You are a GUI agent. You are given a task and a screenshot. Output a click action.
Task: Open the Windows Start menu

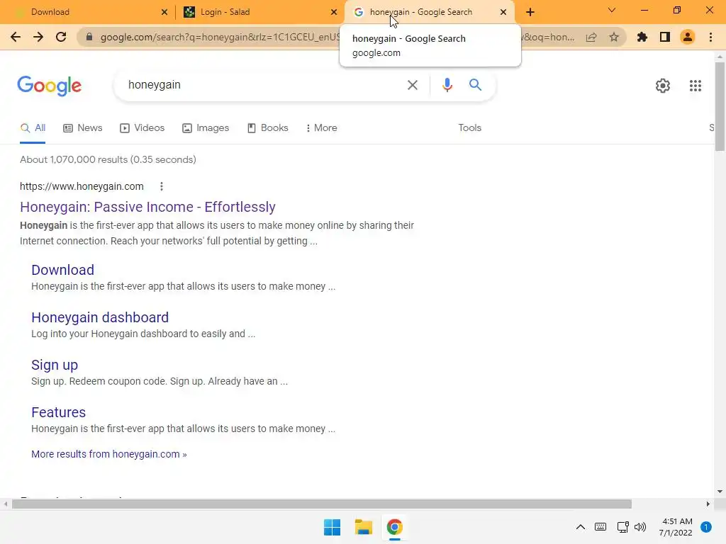point(332,527)
